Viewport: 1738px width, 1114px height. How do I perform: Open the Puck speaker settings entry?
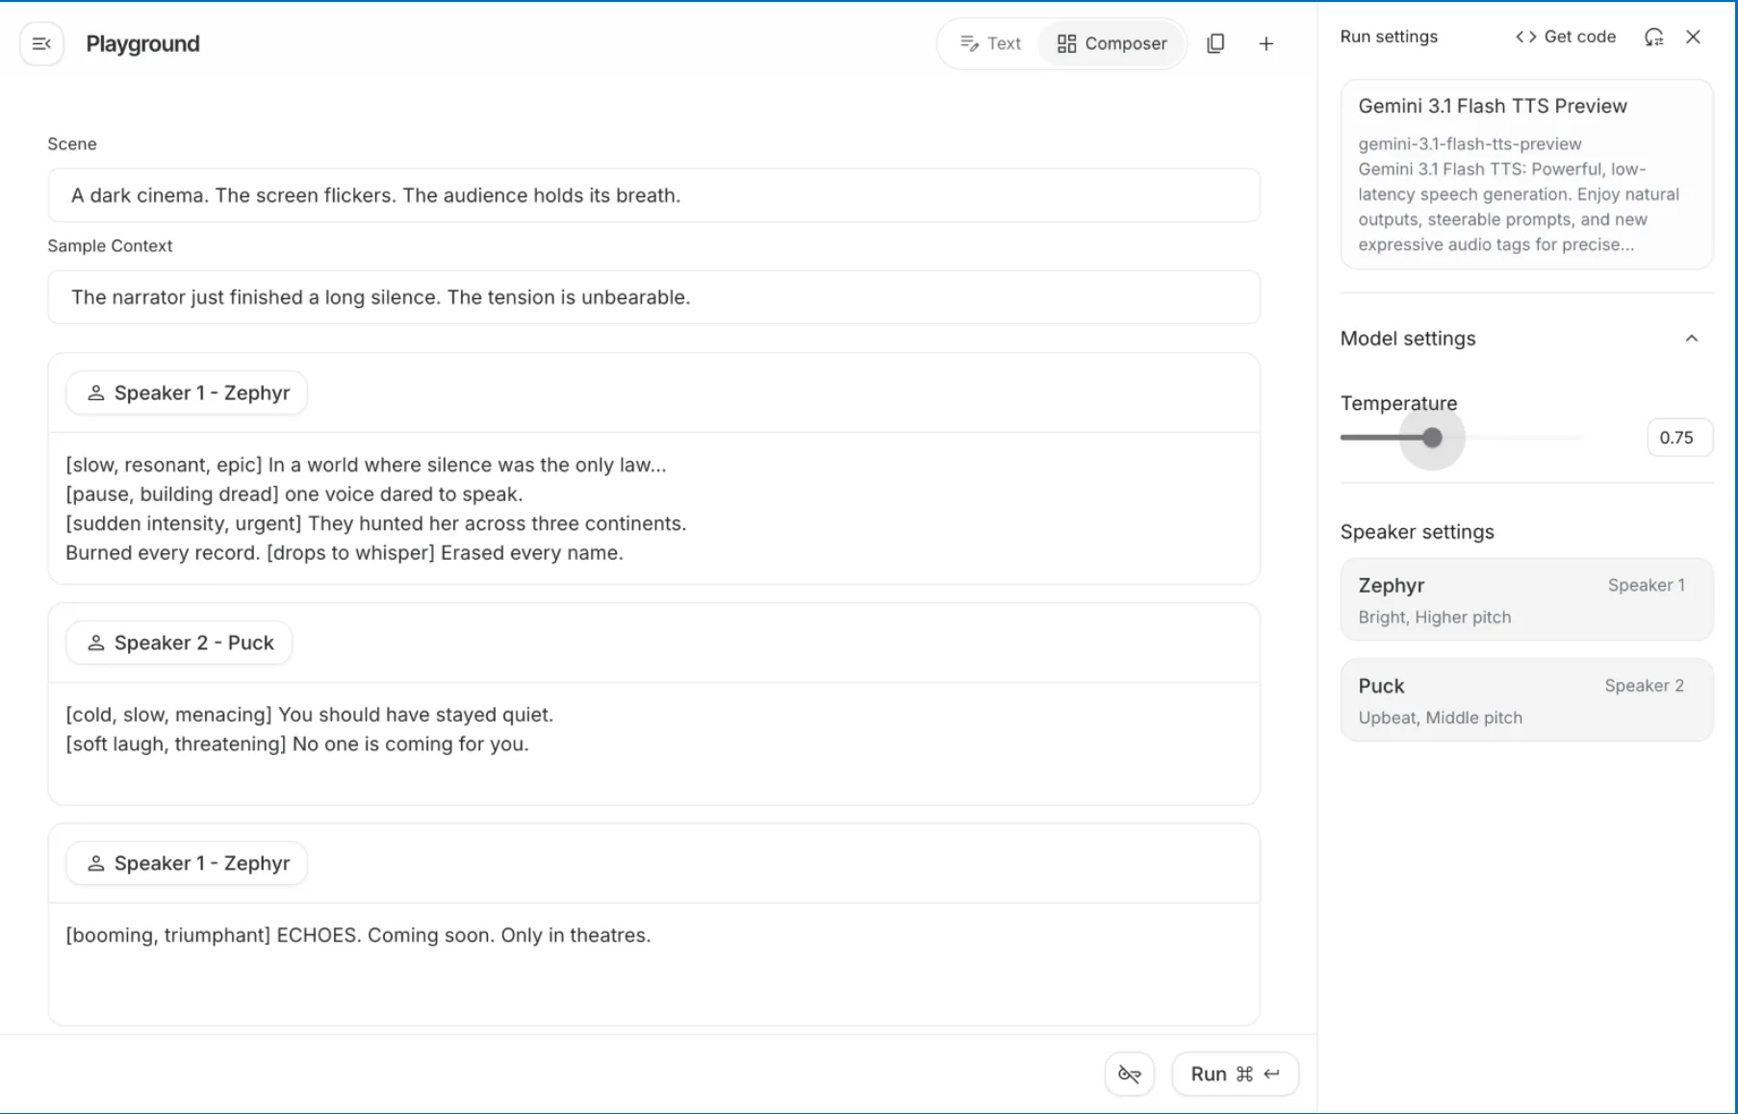click(x=1525, y=699)
